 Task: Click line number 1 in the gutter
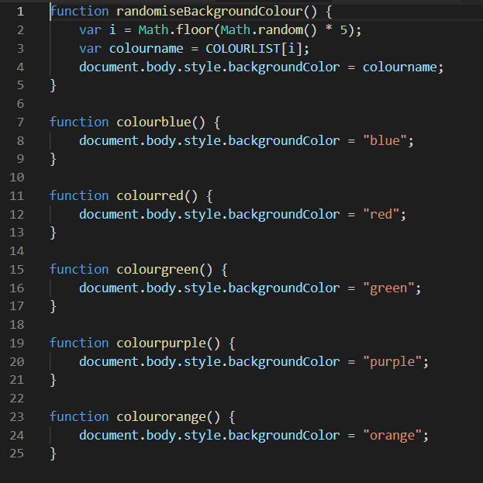[20, 12]
